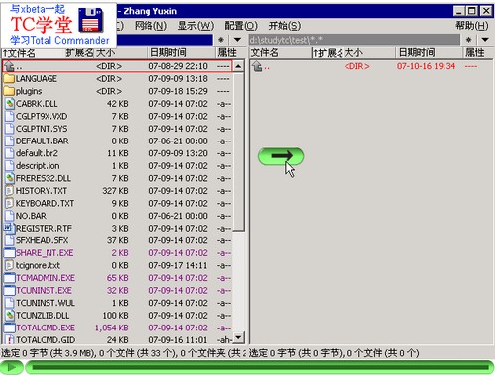
Task: Click the right panel path bar d:\studytc\test
Action: 354,40
